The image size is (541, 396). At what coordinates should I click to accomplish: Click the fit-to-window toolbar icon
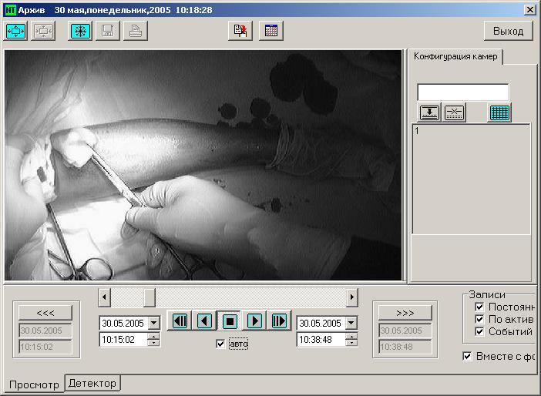[x=16, y=32]
